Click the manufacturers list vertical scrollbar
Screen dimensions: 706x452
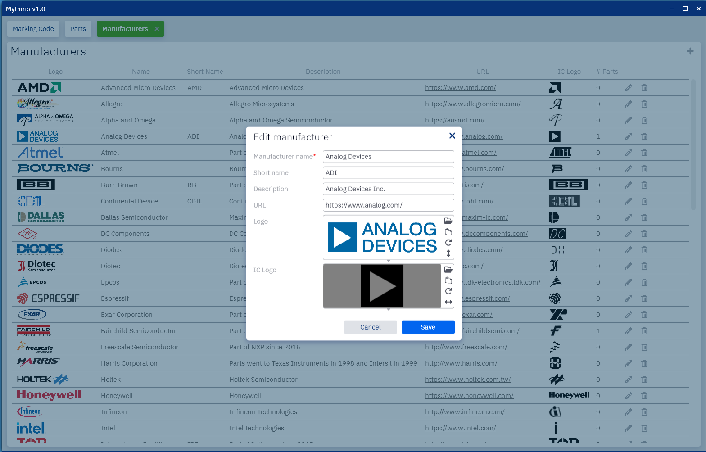[x=693, y=145]
